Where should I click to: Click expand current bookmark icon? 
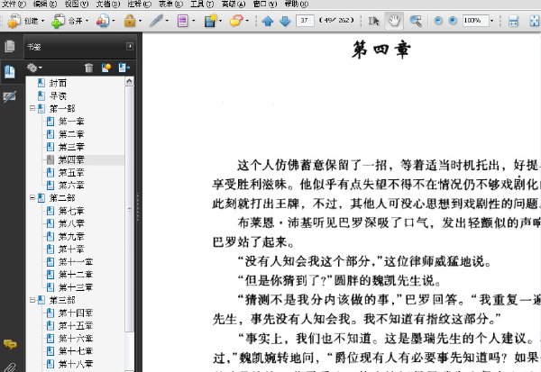coord(124,68)
